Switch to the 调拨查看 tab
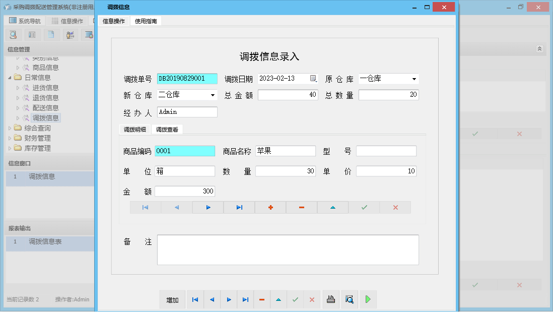 click(x=166, y=129)
